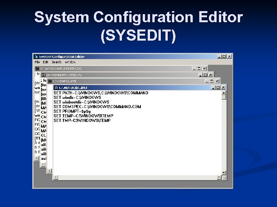Minimize the SYSTEM.INI window
Image resolution: width=277 pixels, height=207 pixels.
[x=194, y=69]
